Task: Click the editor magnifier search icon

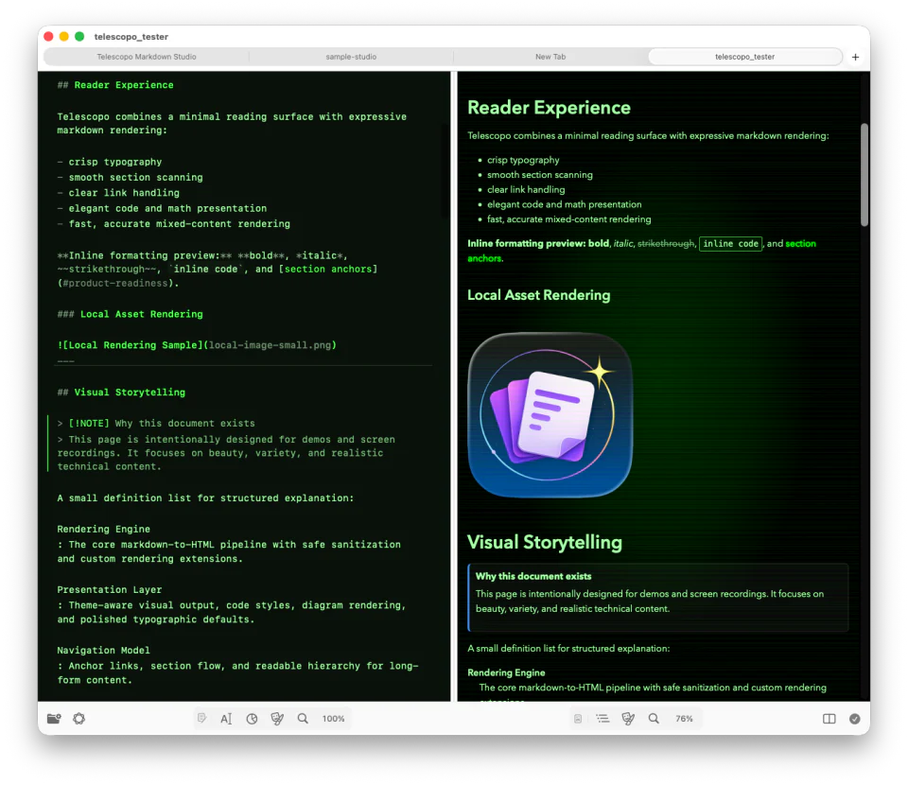Action: coord(303,719)
